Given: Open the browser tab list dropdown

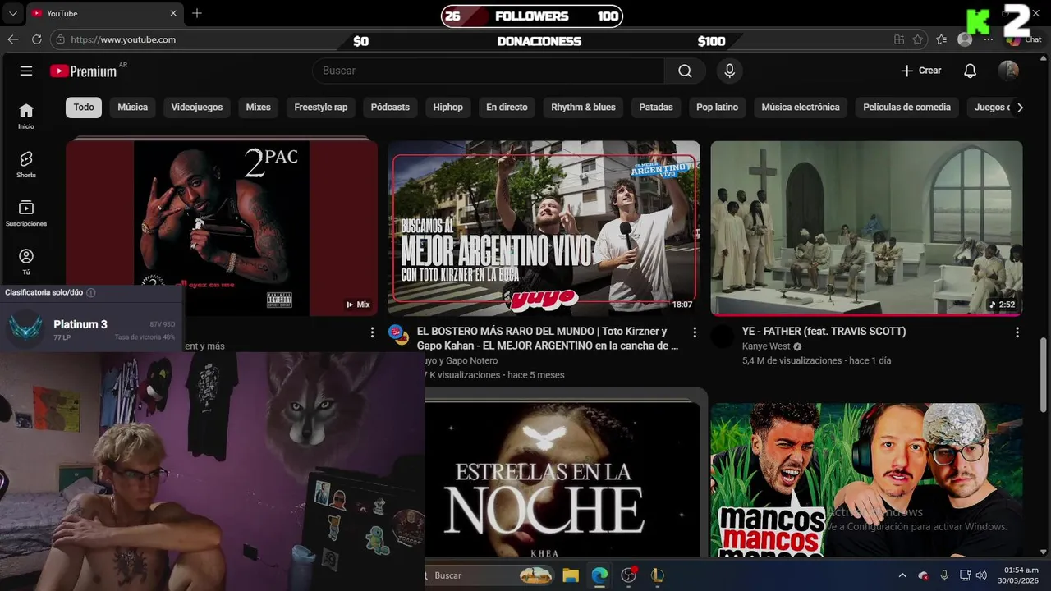Looking at the screenshot, I should pos(13,13).
